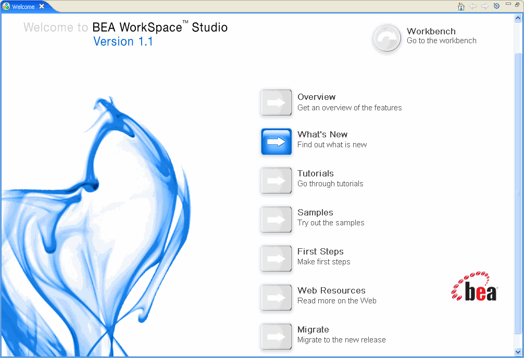Click 'Go to the workbench' text
This screenshot has height=358, width=524.
click(x=442, y=41)
